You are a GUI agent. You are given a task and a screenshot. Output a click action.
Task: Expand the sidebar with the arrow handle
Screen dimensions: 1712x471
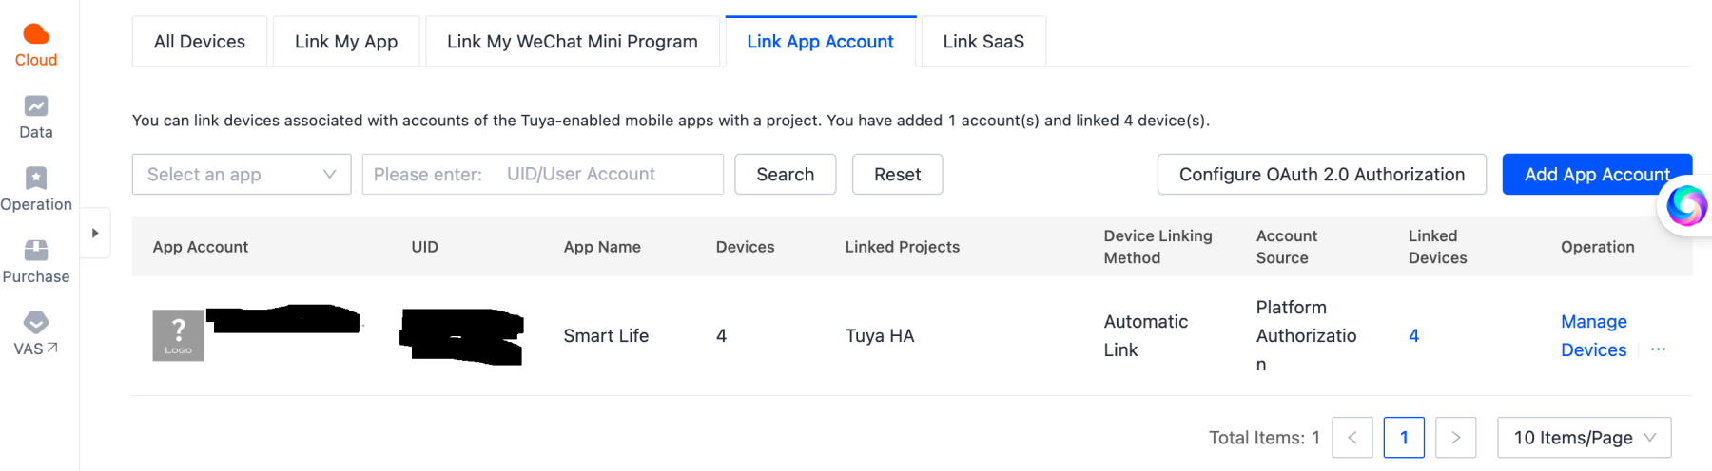(95, 233)
